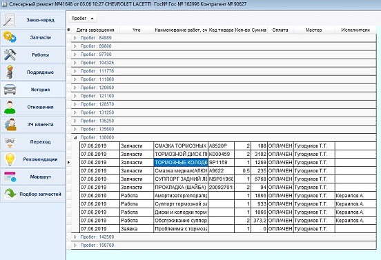
Task: Click the Кол-во column header
Action: pyautogui.click(x=242, y=30)
